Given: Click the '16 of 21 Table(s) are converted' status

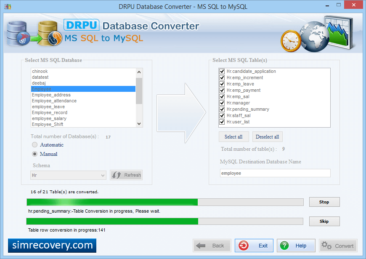Looking at the screenshot, I should point(64,192).
